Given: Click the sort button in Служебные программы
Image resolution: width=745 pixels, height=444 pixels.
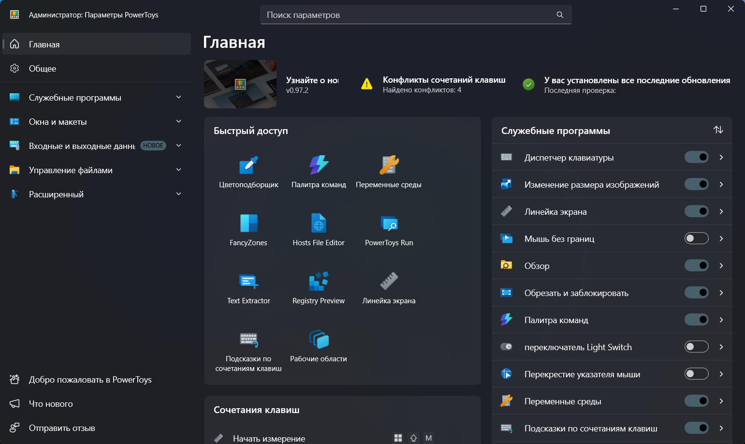Looking at the screenshot, I should [718, 130].
